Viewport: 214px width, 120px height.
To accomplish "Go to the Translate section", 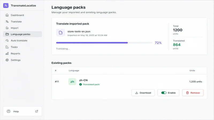I will (x=22, y=22).
